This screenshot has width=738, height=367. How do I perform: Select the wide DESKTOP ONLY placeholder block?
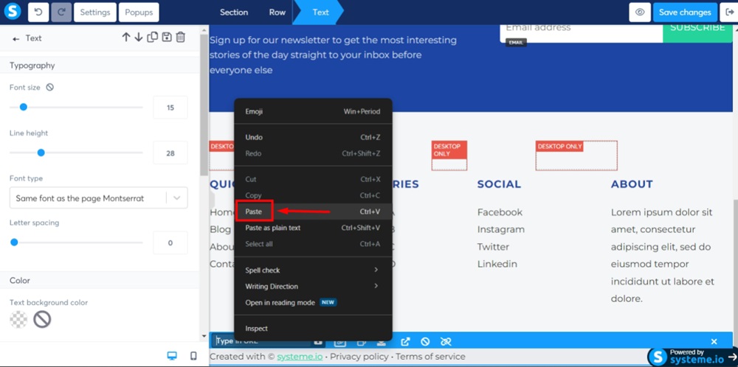pyautogui.click(x=576, y=155)
